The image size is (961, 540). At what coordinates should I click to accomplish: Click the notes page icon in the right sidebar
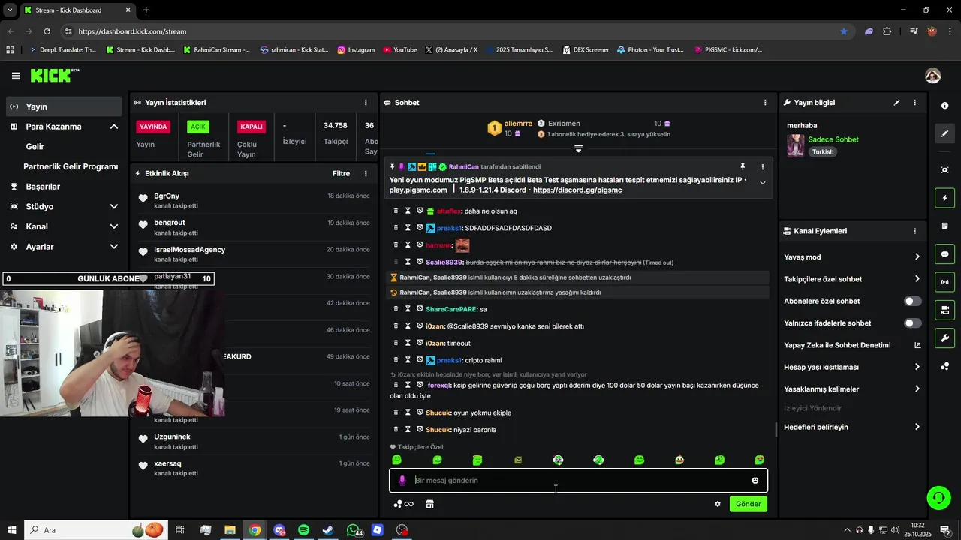pyautogui.click(x=944, y=226)
